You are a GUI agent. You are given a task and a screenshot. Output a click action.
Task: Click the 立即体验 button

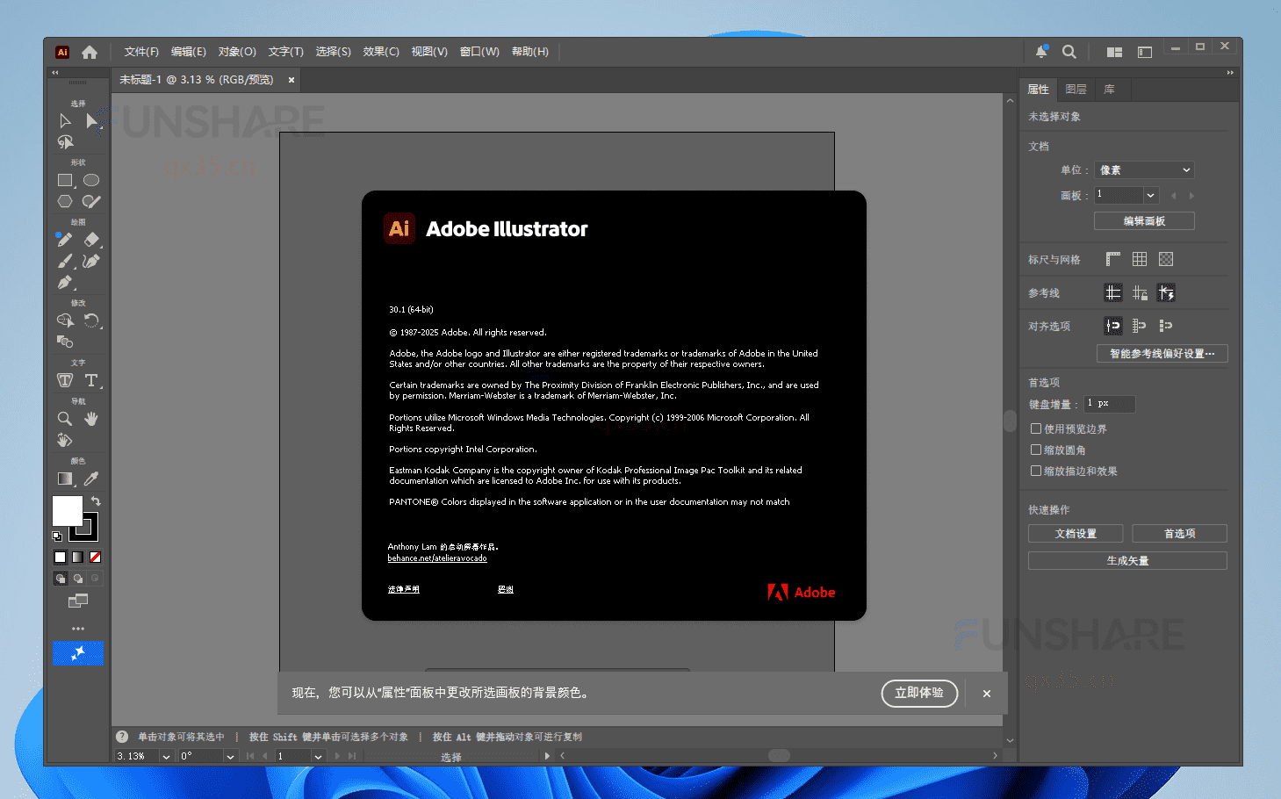(x=919, y=693)
